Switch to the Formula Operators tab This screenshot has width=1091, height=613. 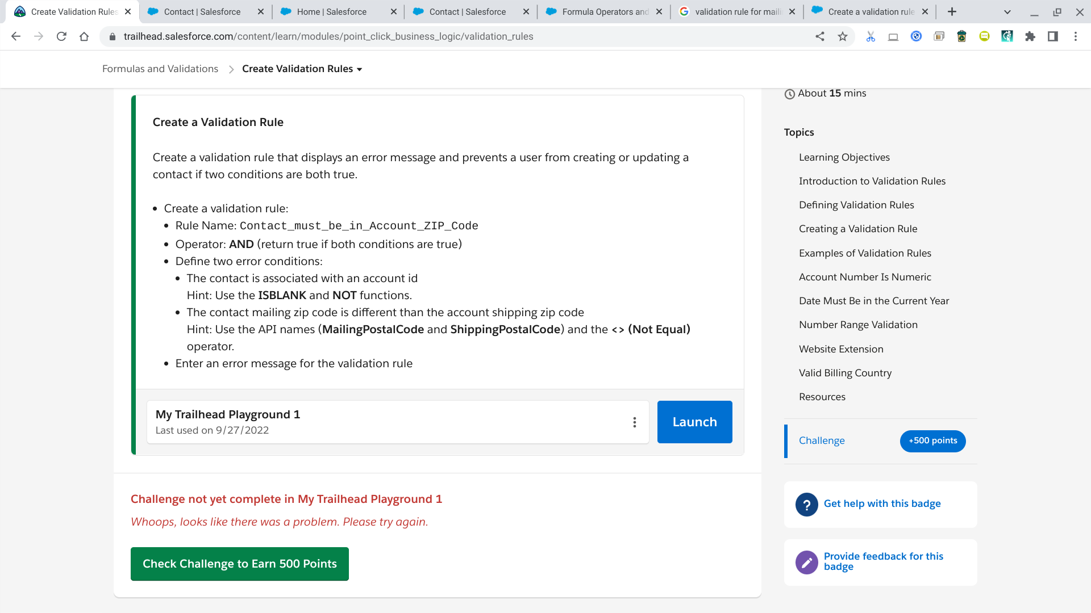(x=605, y=12)
